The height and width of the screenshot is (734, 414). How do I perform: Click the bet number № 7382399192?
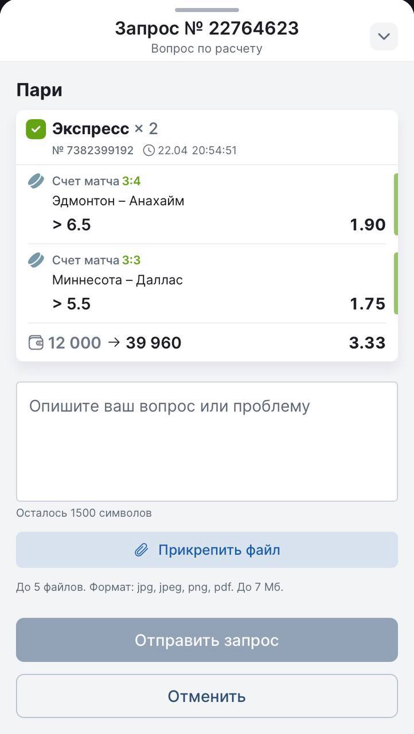point(93,151)
